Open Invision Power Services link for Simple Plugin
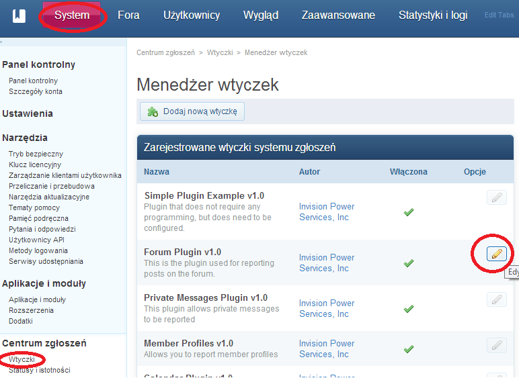This screenshot has height=378, width=519. [x=326, y=211]
